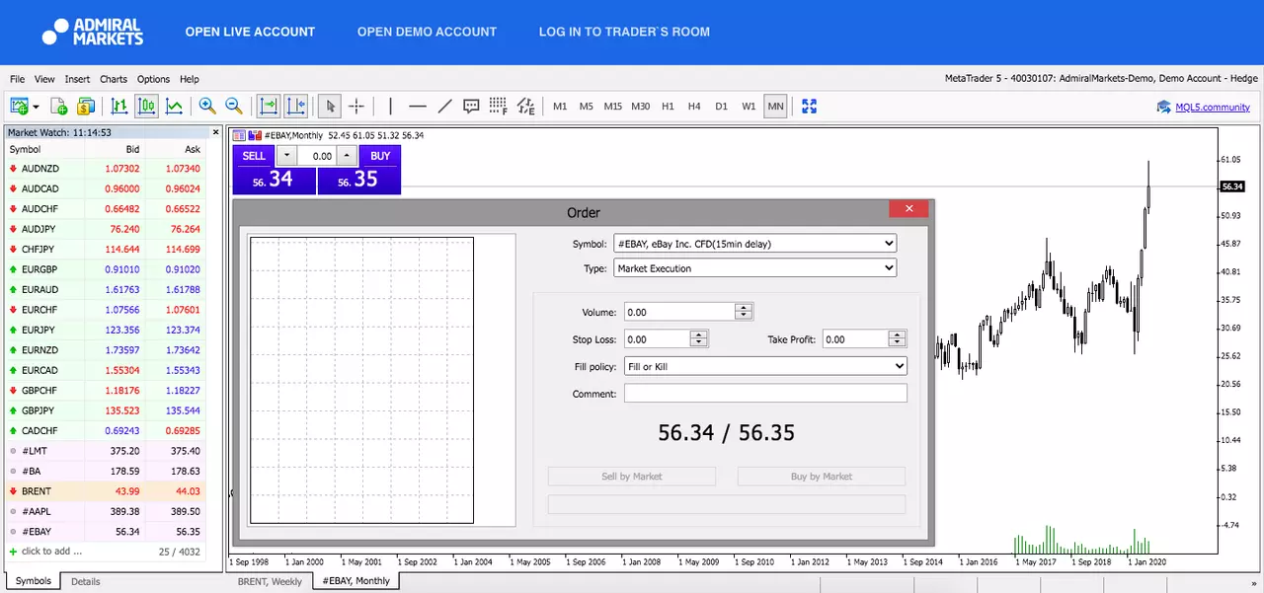The width and height of the screenshot is (1264, 593).
Task: Select the vertical line drawing tool
Action: tap(391, 107)
